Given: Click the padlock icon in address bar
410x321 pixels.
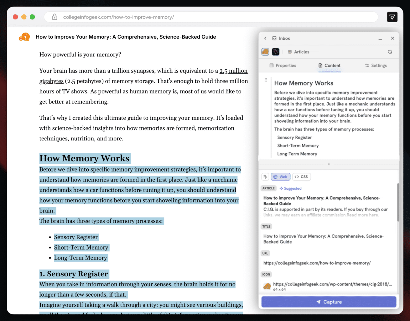Looking at the screenshot, I should pyautogui.click(x=54, y=17).
